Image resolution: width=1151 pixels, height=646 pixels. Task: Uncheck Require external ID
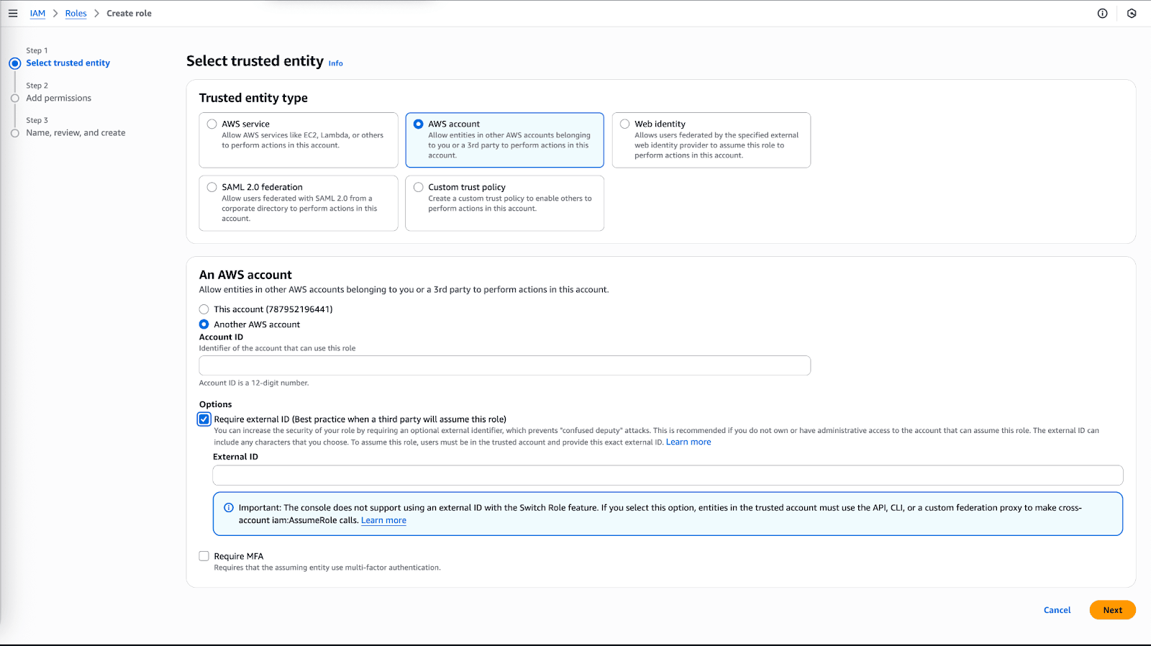click(x=204, y=419)
